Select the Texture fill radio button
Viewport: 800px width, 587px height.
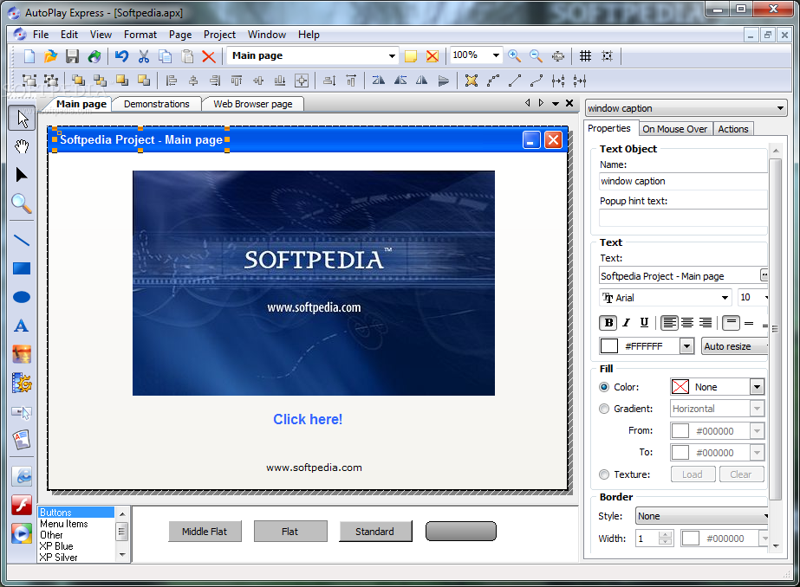604,474
